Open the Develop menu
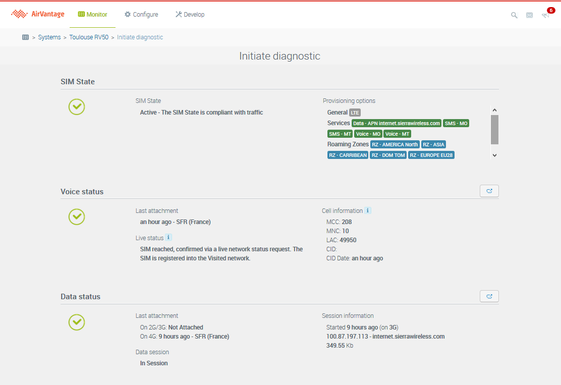The width and height of the screenshot is (561, 385). coord(190,15)
